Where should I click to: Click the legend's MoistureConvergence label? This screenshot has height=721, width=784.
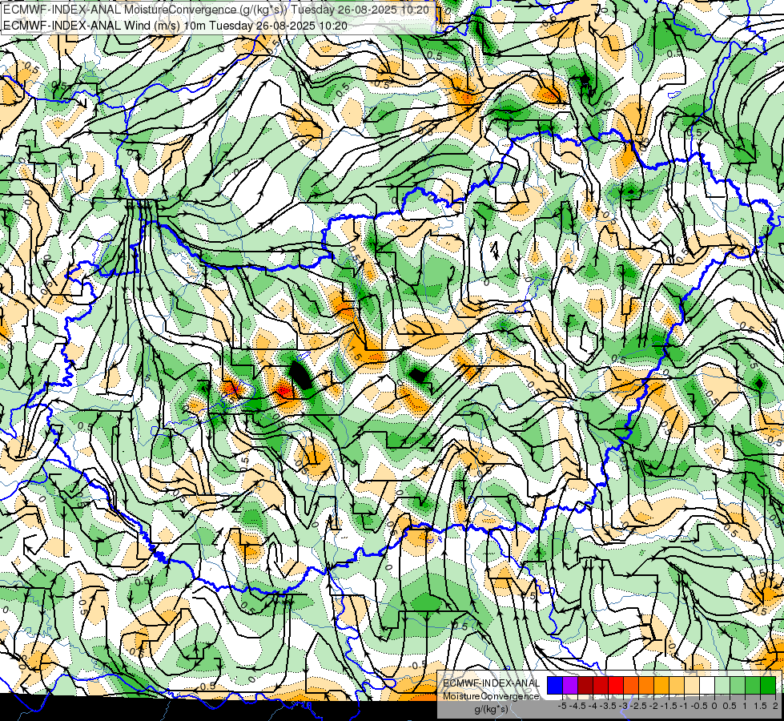491,696
